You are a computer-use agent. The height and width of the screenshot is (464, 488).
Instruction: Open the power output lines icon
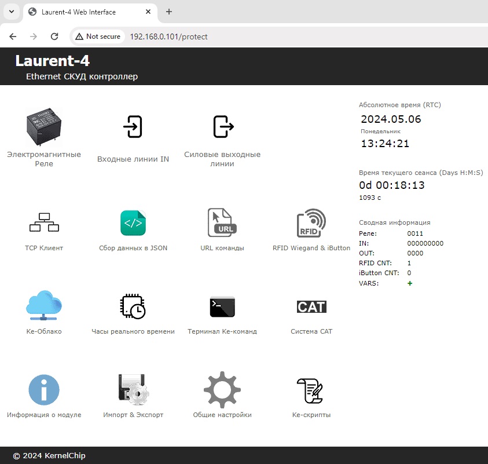tap(223, 126)
